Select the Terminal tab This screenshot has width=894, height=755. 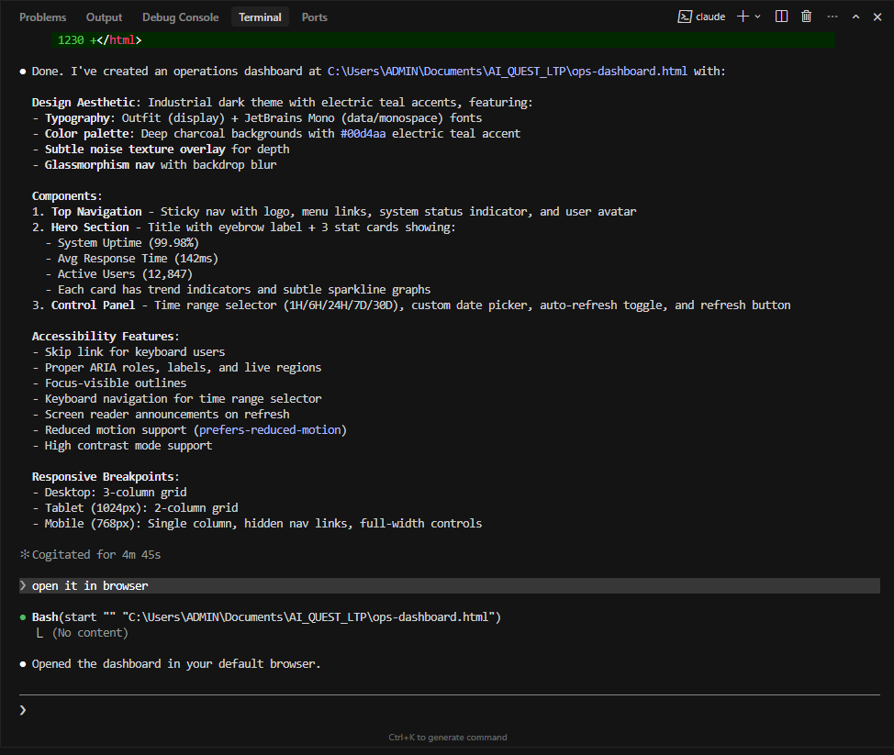tap(260, 17)
